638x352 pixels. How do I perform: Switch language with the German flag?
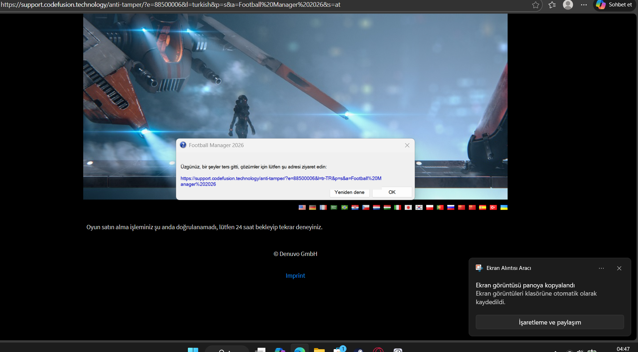point(313,207)
